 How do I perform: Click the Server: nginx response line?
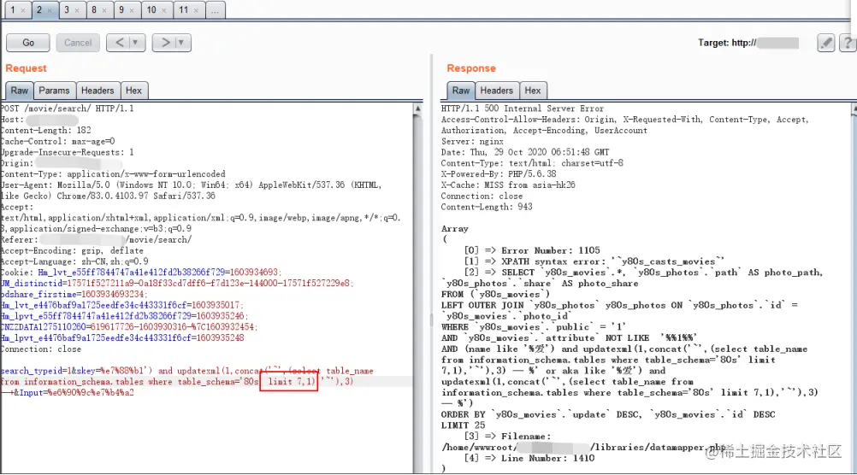tap(472, 142)
